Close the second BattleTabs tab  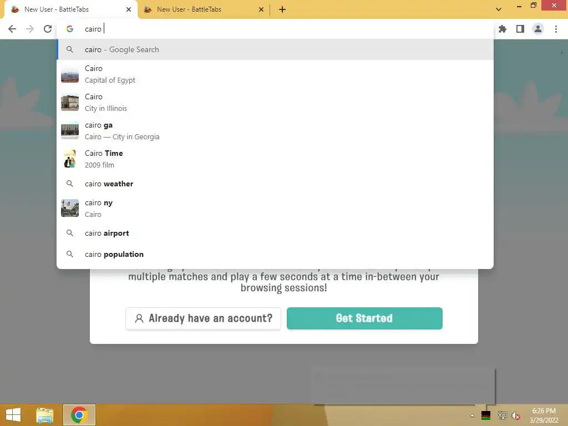coord(261,9)
